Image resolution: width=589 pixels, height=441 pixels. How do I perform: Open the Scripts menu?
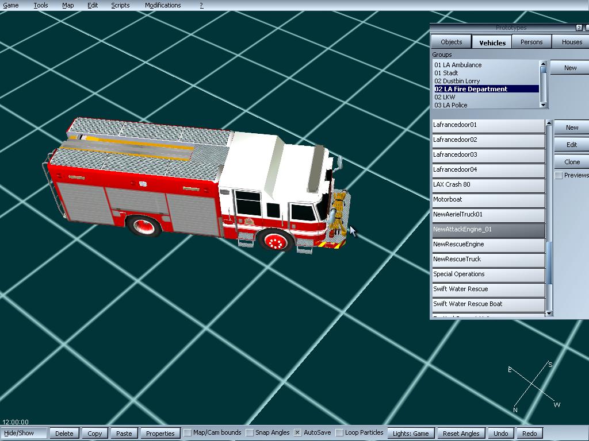(x=120, y=5)
